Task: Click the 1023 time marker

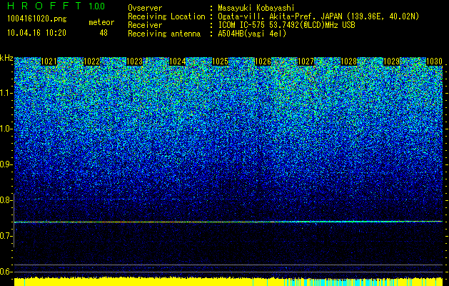Action: [x=134, y=61]
